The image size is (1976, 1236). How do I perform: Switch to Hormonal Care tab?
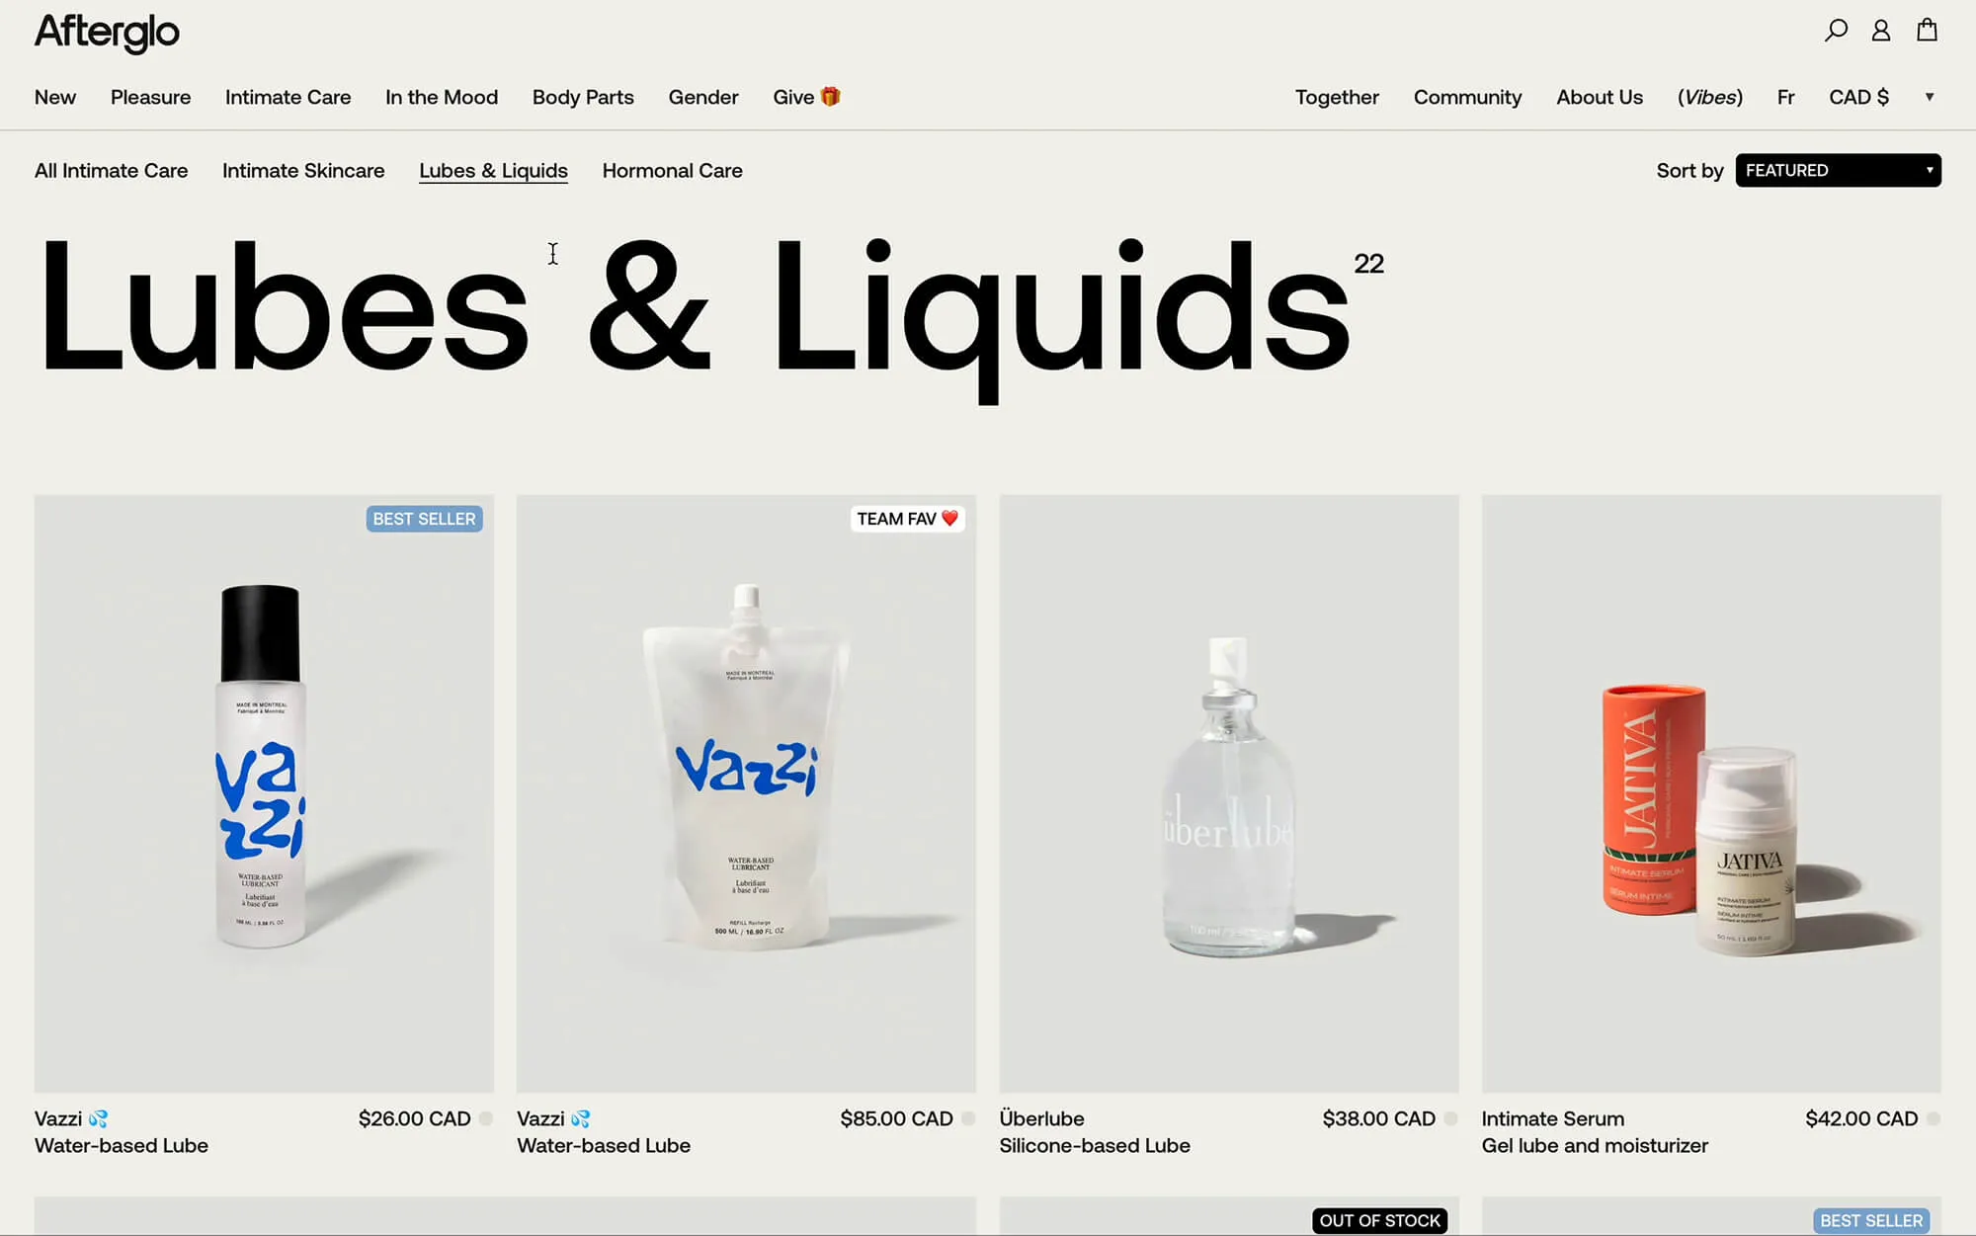pyautogui.click(x=672, y=170)
